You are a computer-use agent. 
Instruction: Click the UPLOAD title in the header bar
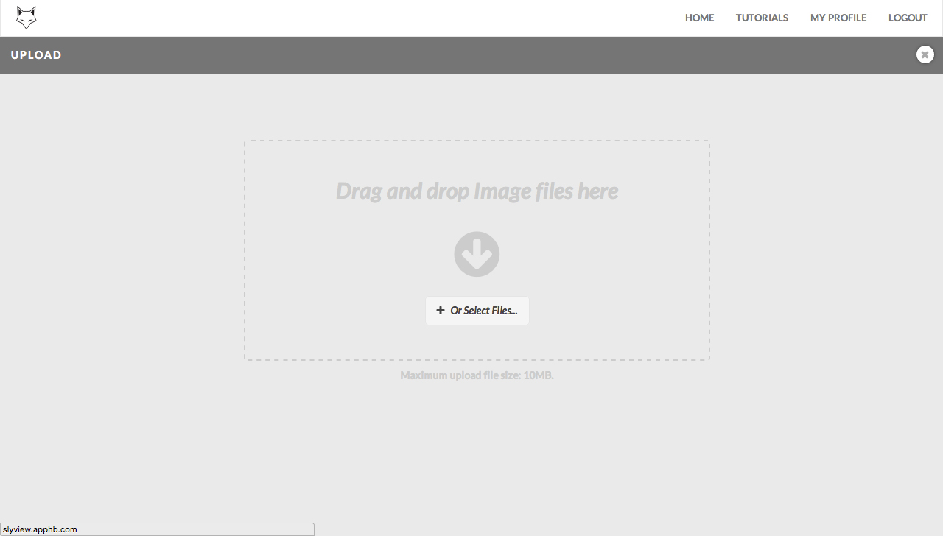coord(36,55)
